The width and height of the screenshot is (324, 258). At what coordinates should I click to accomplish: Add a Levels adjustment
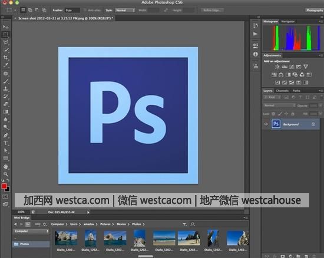coord(285,67)
